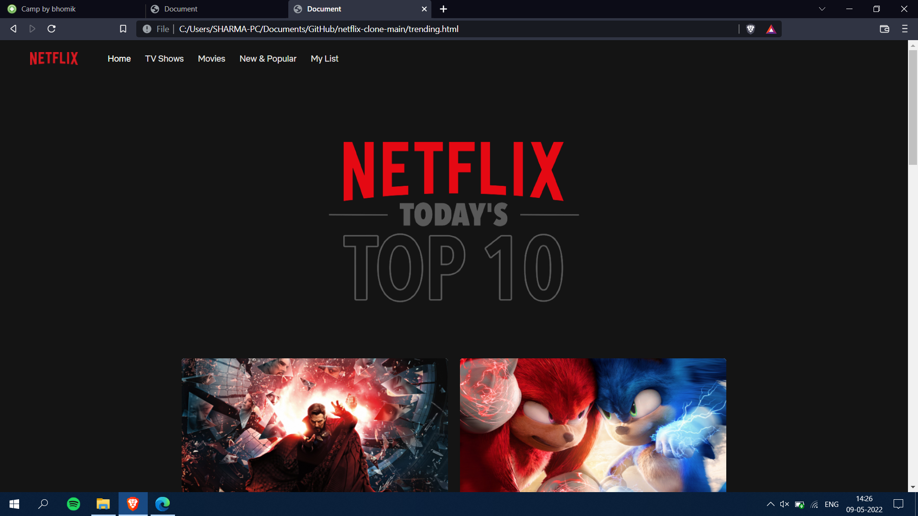
Task: Open File Explorer from the taskbar
Action: tap(103, 504)
